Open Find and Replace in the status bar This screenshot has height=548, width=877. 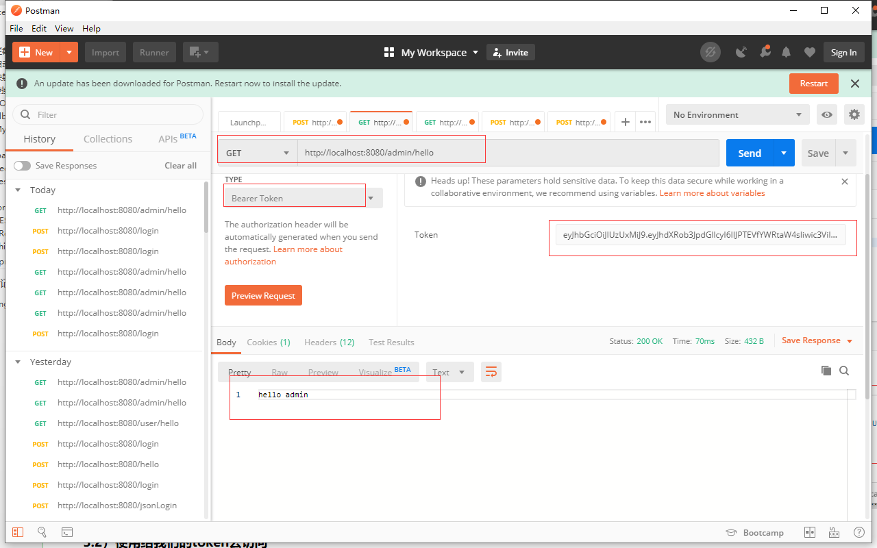point(42,532)
